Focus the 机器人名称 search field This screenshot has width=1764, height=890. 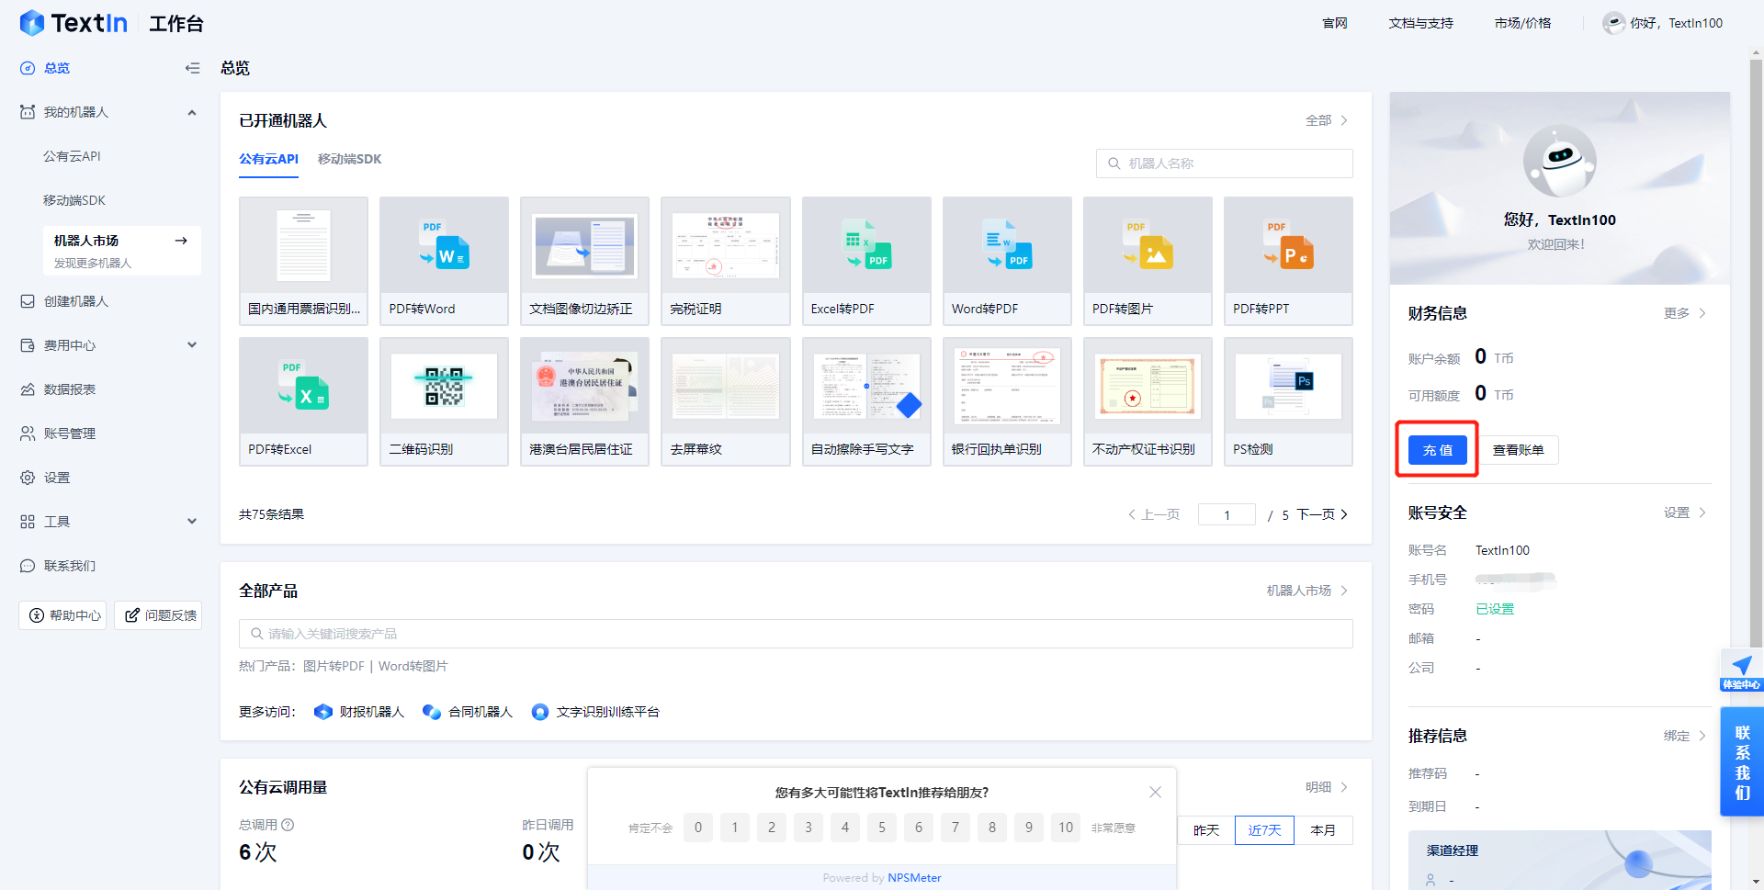1225,163
